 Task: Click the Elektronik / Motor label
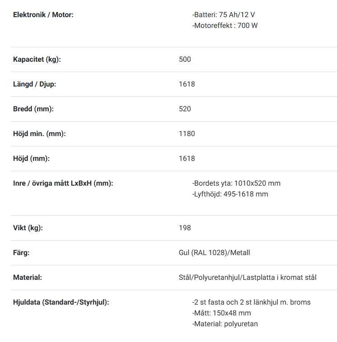click(43, 15)
